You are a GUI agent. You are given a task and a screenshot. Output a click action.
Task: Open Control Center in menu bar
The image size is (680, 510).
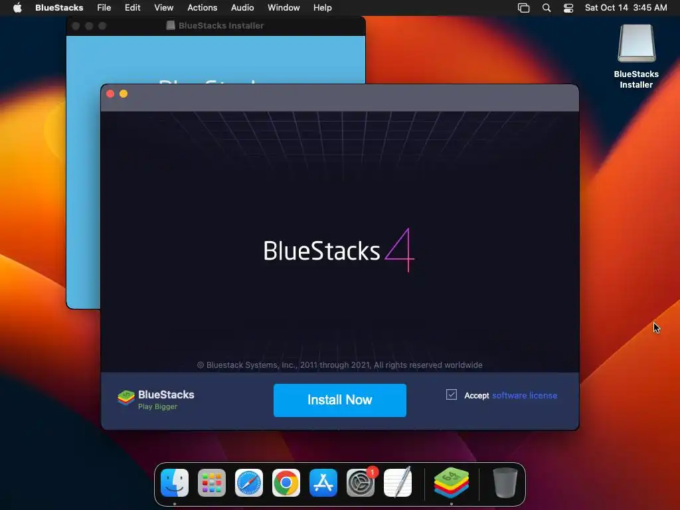[x=568, y=8]
